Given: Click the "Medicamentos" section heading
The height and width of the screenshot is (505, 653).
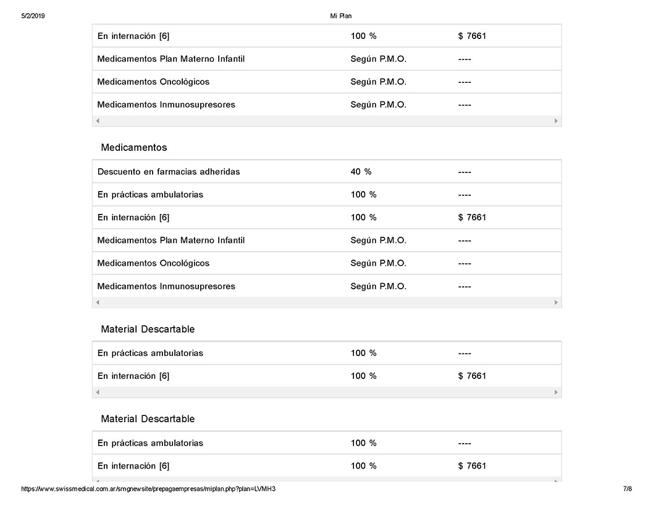Looking at the screenshot, I should (x=134, y=148).
